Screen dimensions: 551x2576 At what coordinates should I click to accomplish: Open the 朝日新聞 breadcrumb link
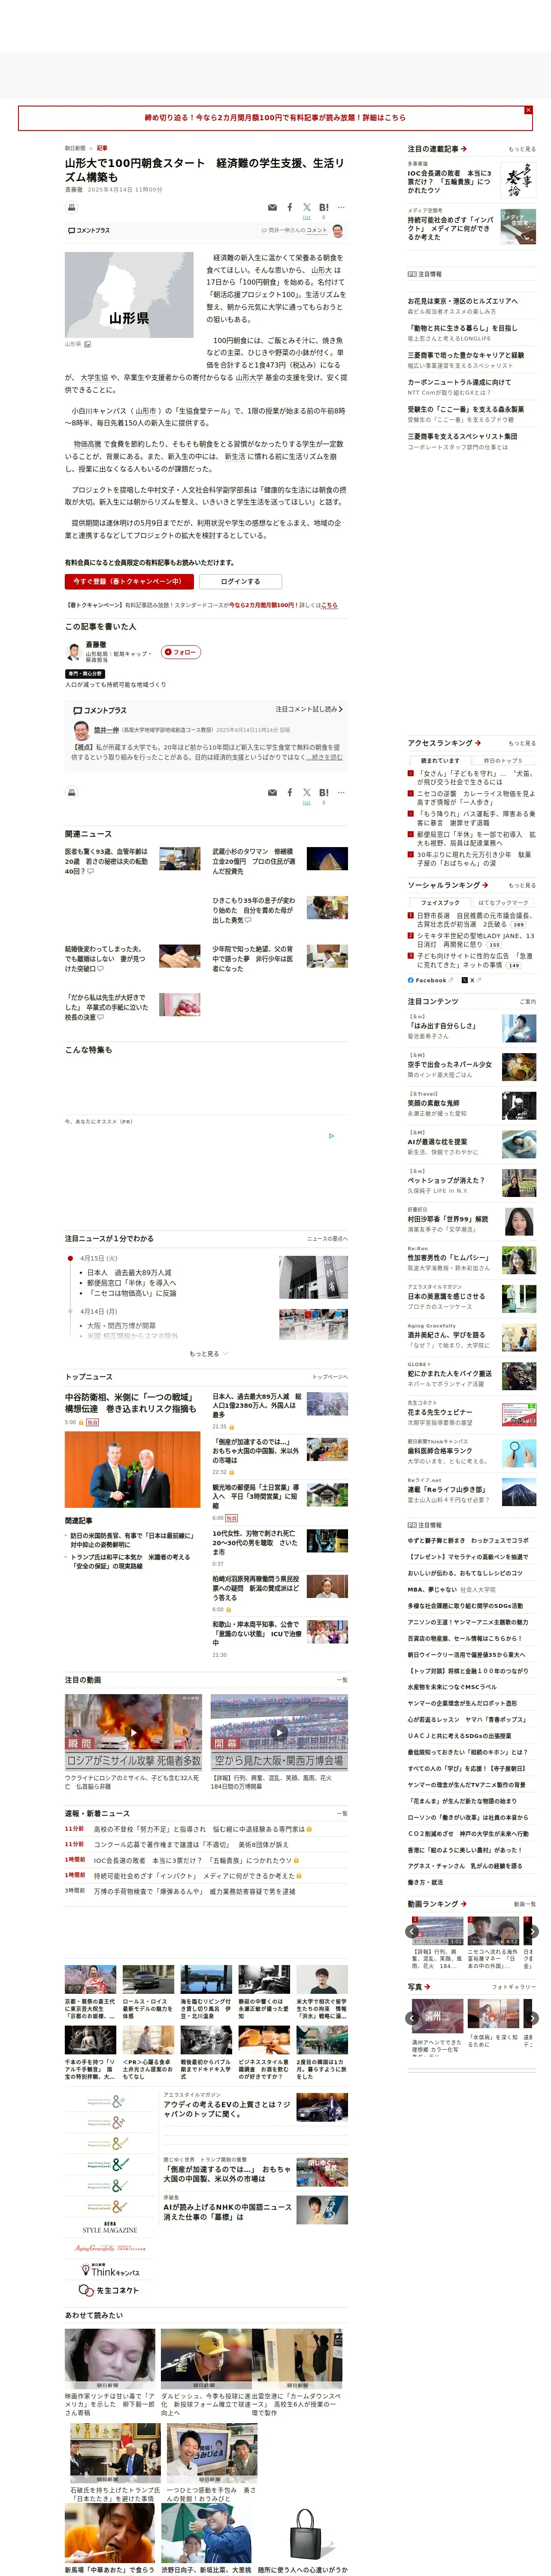click(x=75, y=148)
